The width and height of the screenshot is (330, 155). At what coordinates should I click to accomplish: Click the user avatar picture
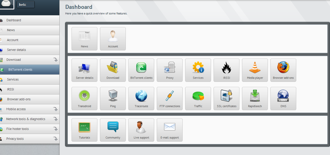tap(7, 4)
